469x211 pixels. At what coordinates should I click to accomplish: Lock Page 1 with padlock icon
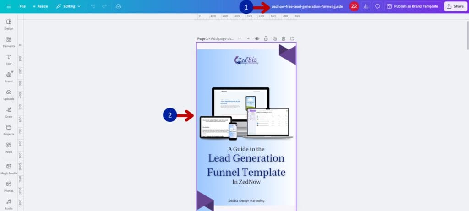click(266, 38)
